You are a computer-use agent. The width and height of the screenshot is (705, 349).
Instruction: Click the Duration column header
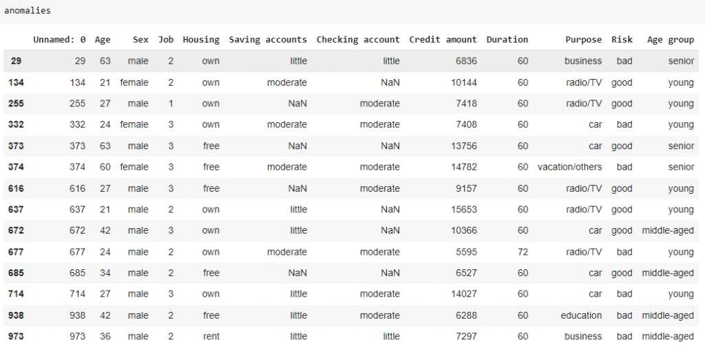point(507,40)
